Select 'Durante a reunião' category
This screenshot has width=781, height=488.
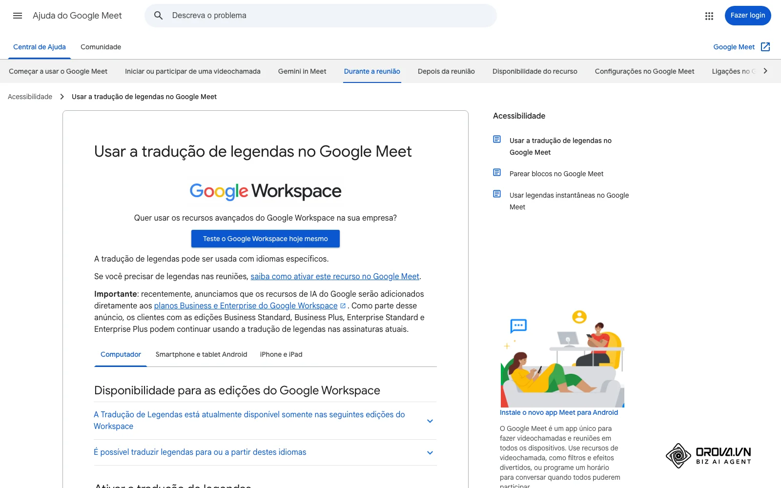tap(372, 71)
